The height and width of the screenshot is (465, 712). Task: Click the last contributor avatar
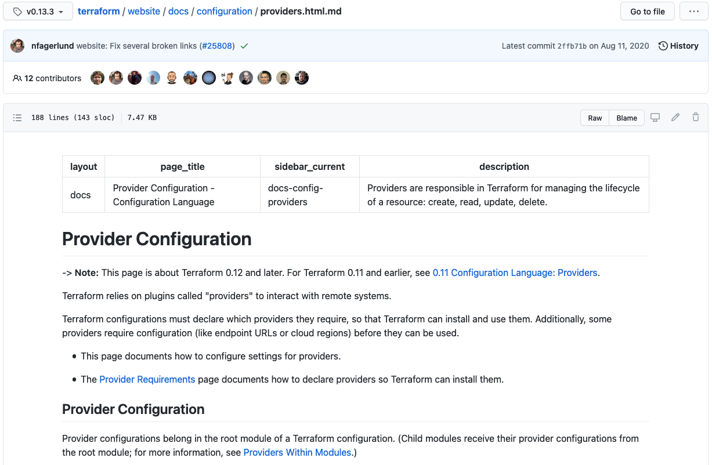pos(302,78)
